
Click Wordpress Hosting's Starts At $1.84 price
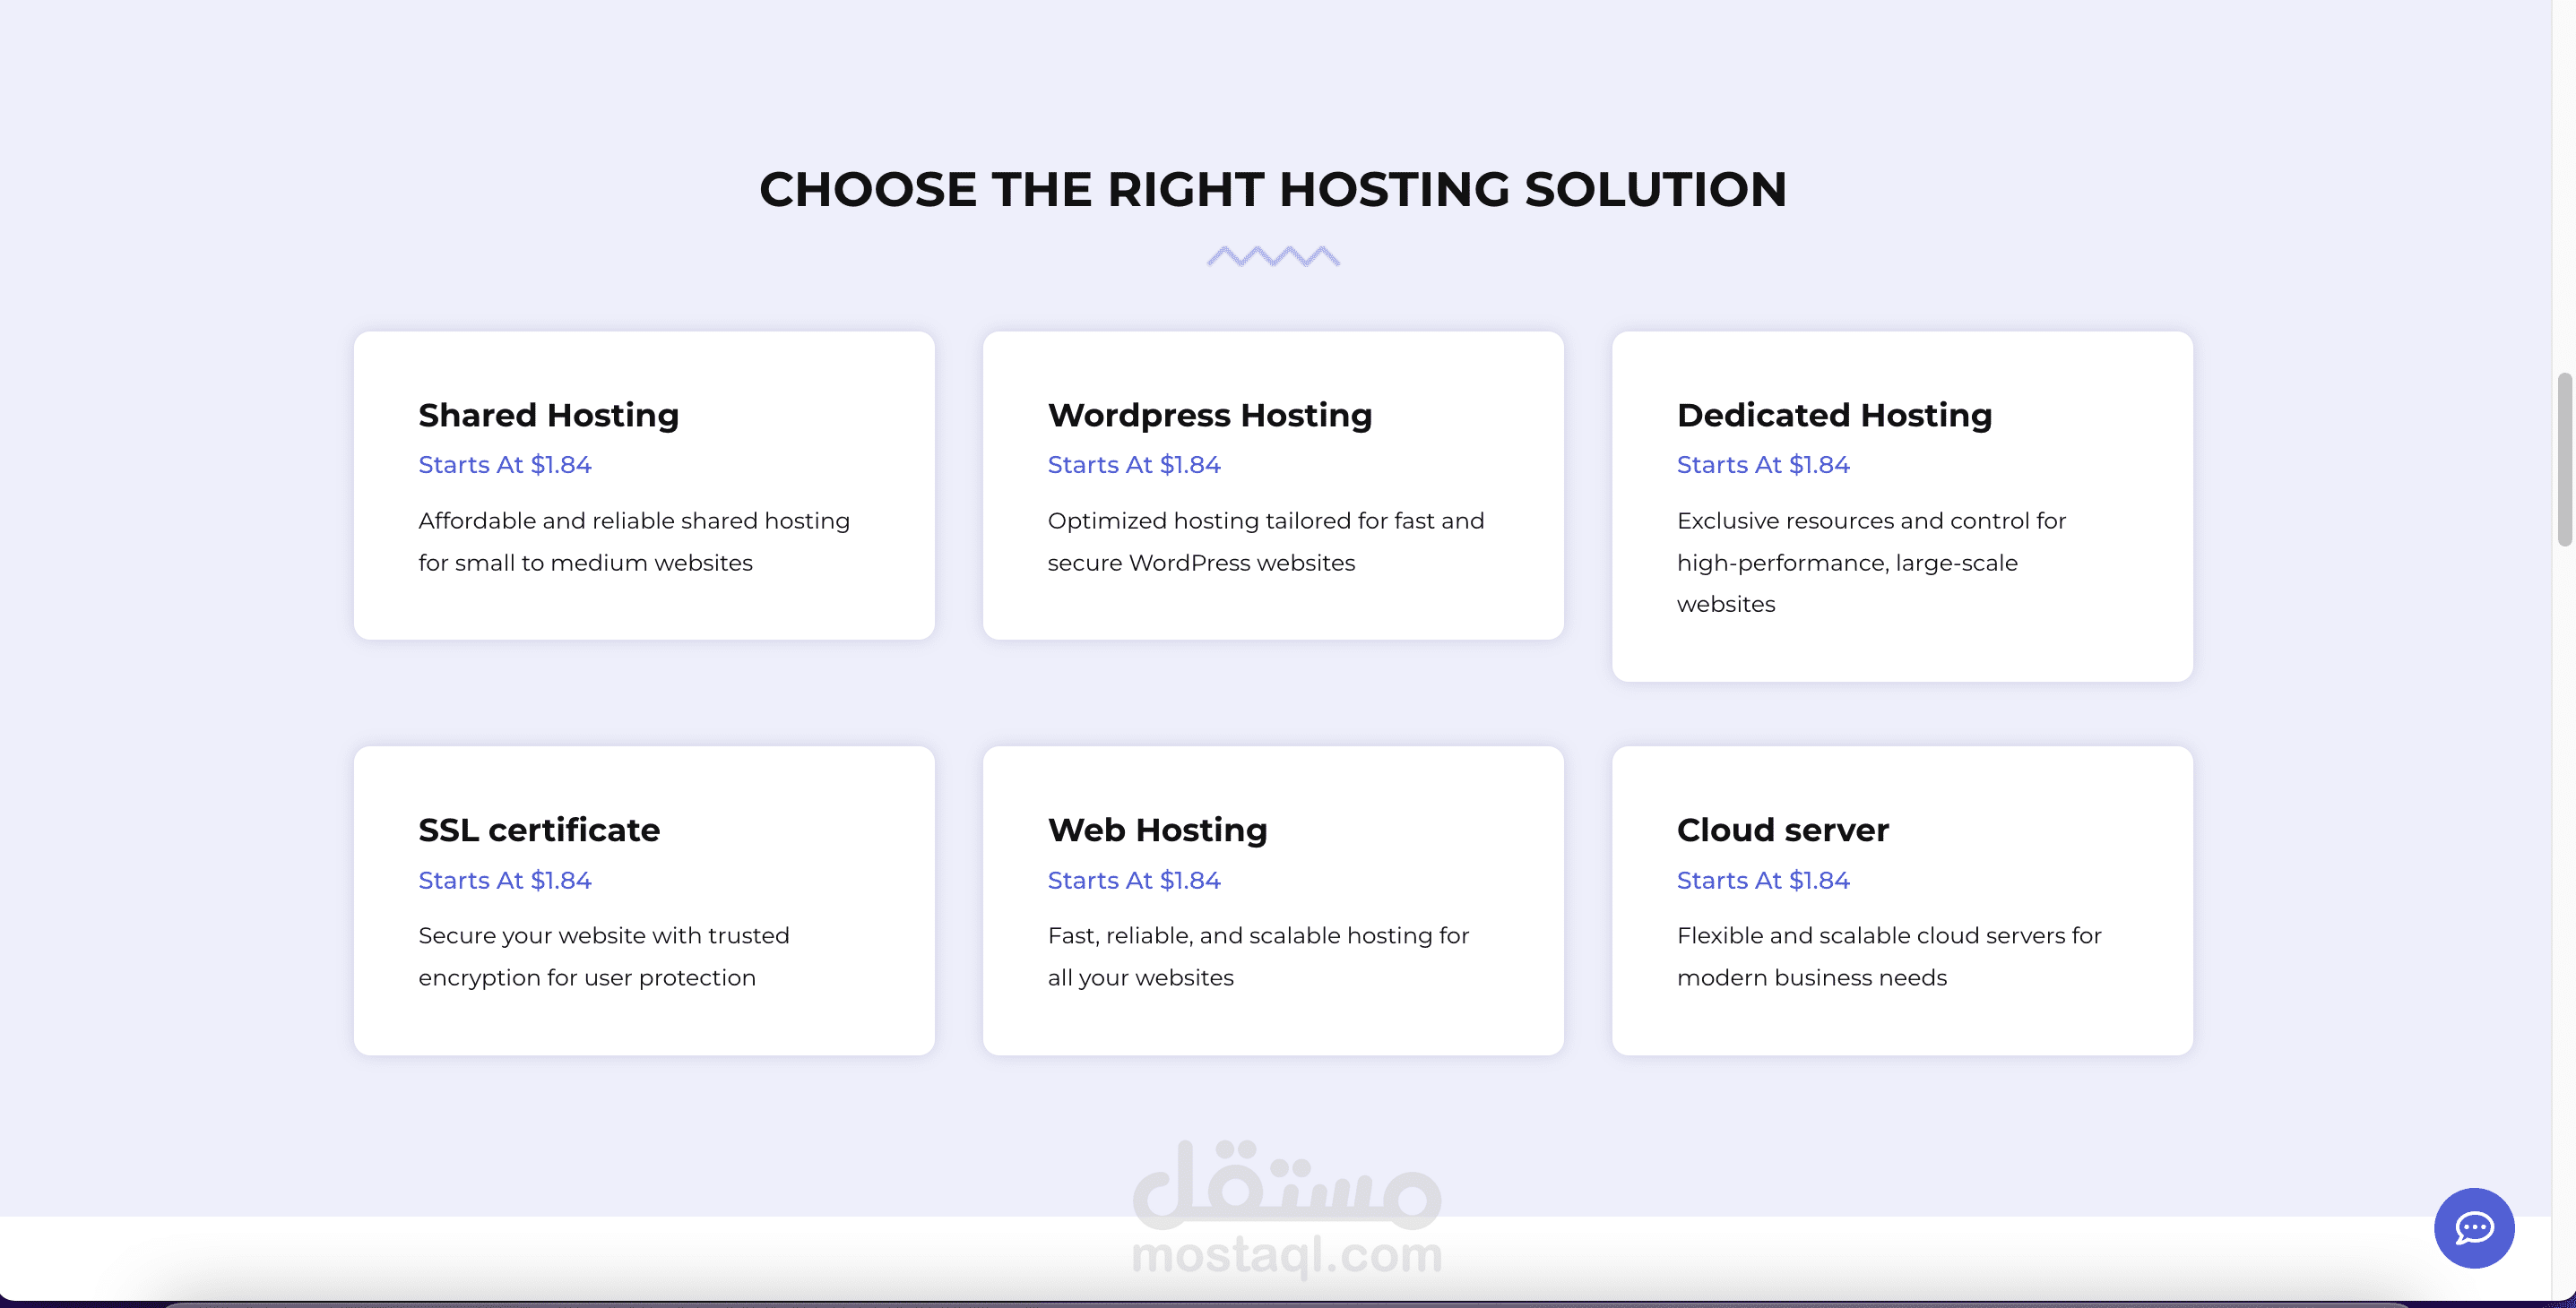1133,465
